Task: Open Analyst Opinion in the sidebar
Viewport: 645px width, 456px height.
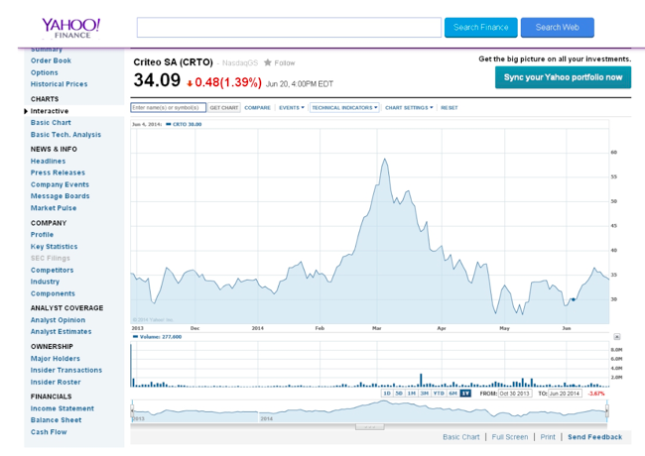Action: [58, 320]
